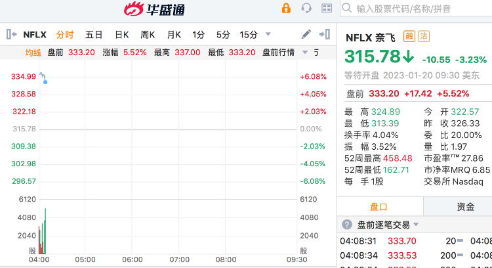Click the 融 margin badge
492x268 pixels.
click(409, 36)
